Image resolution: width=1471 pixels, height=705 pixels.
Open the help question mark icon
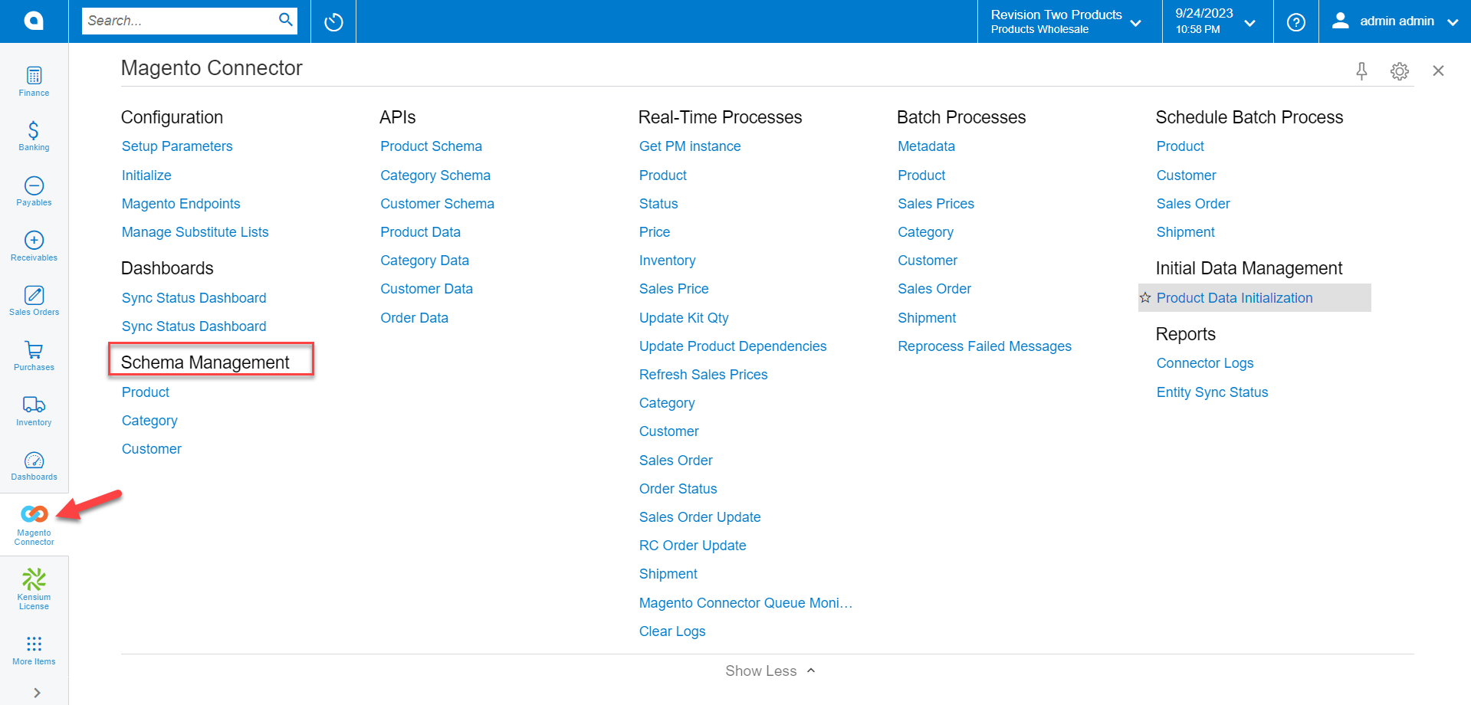point(1295,21)
